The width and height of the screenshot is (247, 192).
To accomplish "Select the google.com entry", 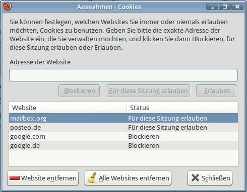I will (x=124, y=136).
